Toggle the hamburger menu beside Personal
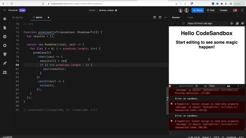Viewport: 246px width, 138px height. click(x=5, y=10)
